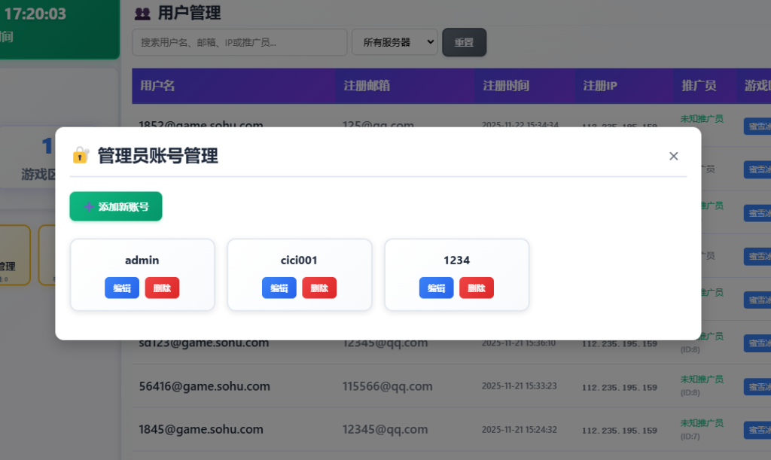Focus the user search input field
The height and width of the screenshot is (460, 771).
pyautogui.click(x=239, y=42)
